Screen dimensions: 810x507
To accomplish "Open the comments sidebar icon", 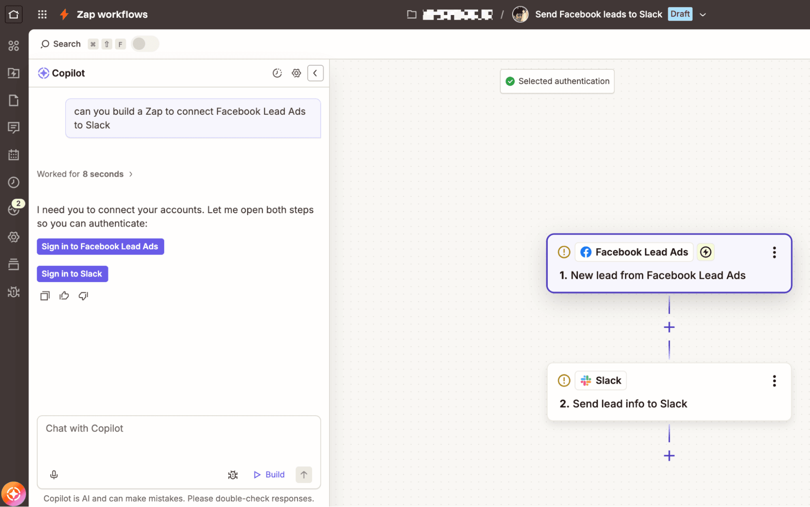I will pos(14,128).
